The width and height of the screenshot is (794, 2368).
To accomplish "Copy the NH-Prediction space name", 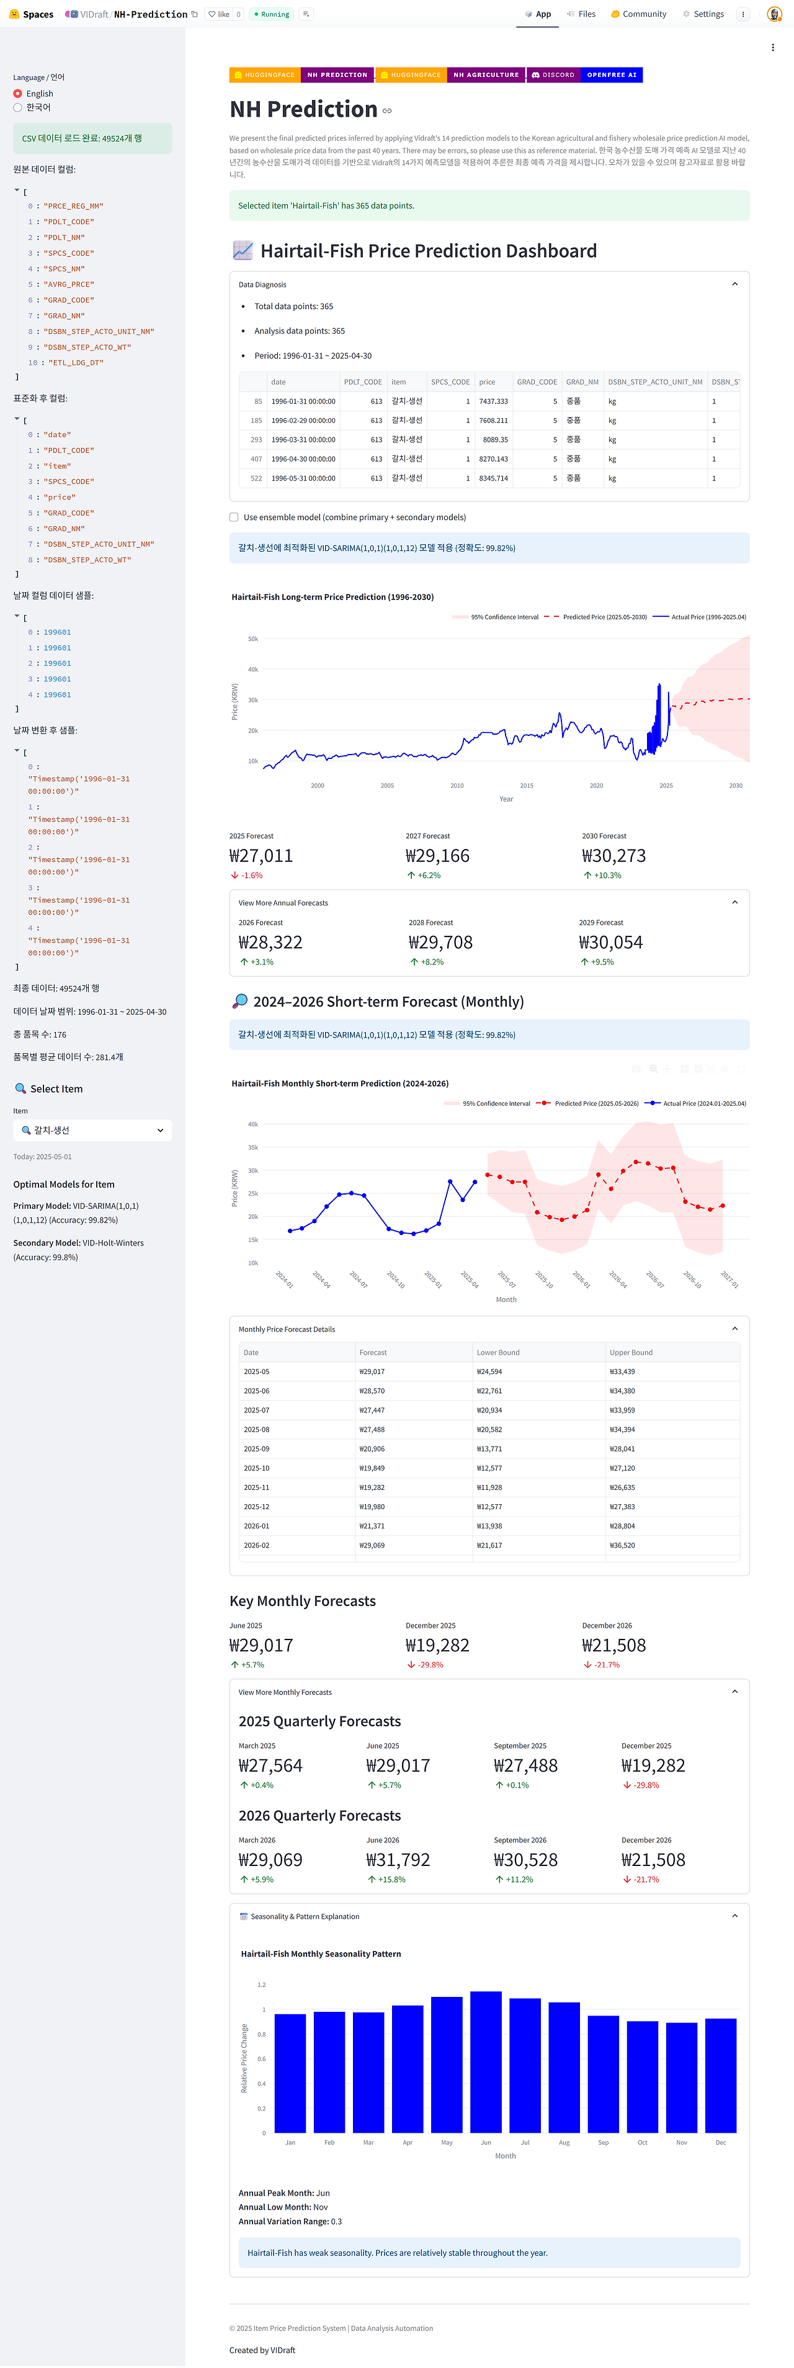I will coord(195,15).
